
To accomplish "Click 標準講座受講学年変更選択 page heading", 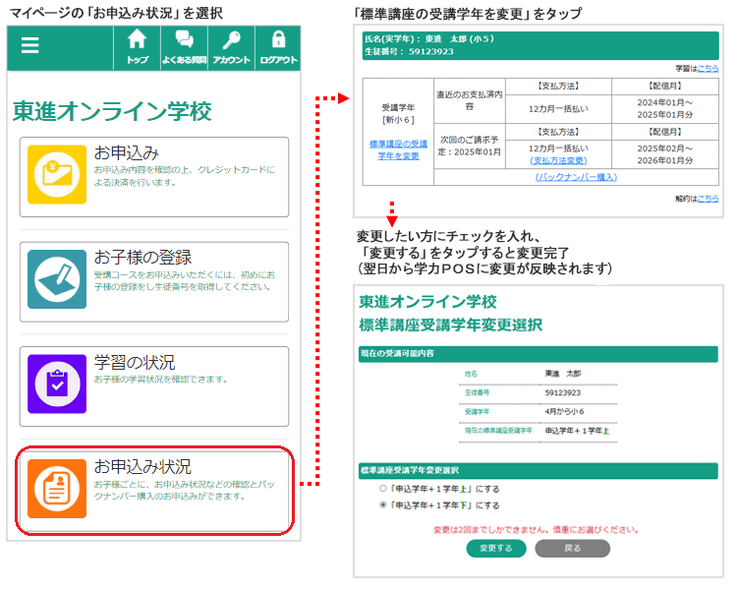I will [x=451, y=325].
